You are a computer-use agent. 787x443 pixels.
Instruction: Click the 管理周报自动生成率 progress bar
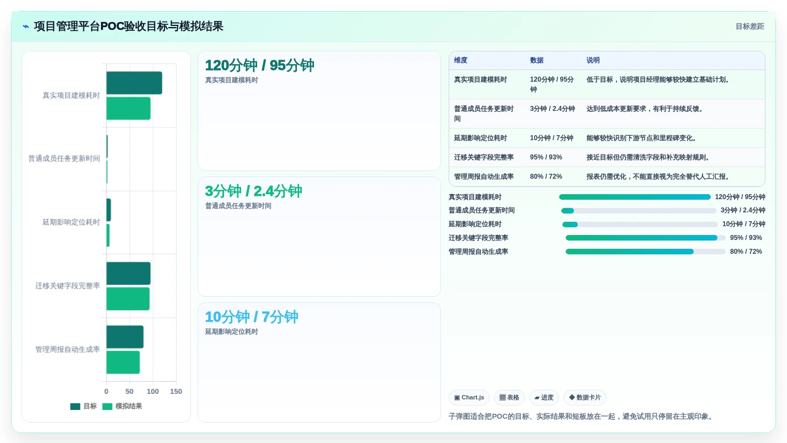click(x=646, y=252)
